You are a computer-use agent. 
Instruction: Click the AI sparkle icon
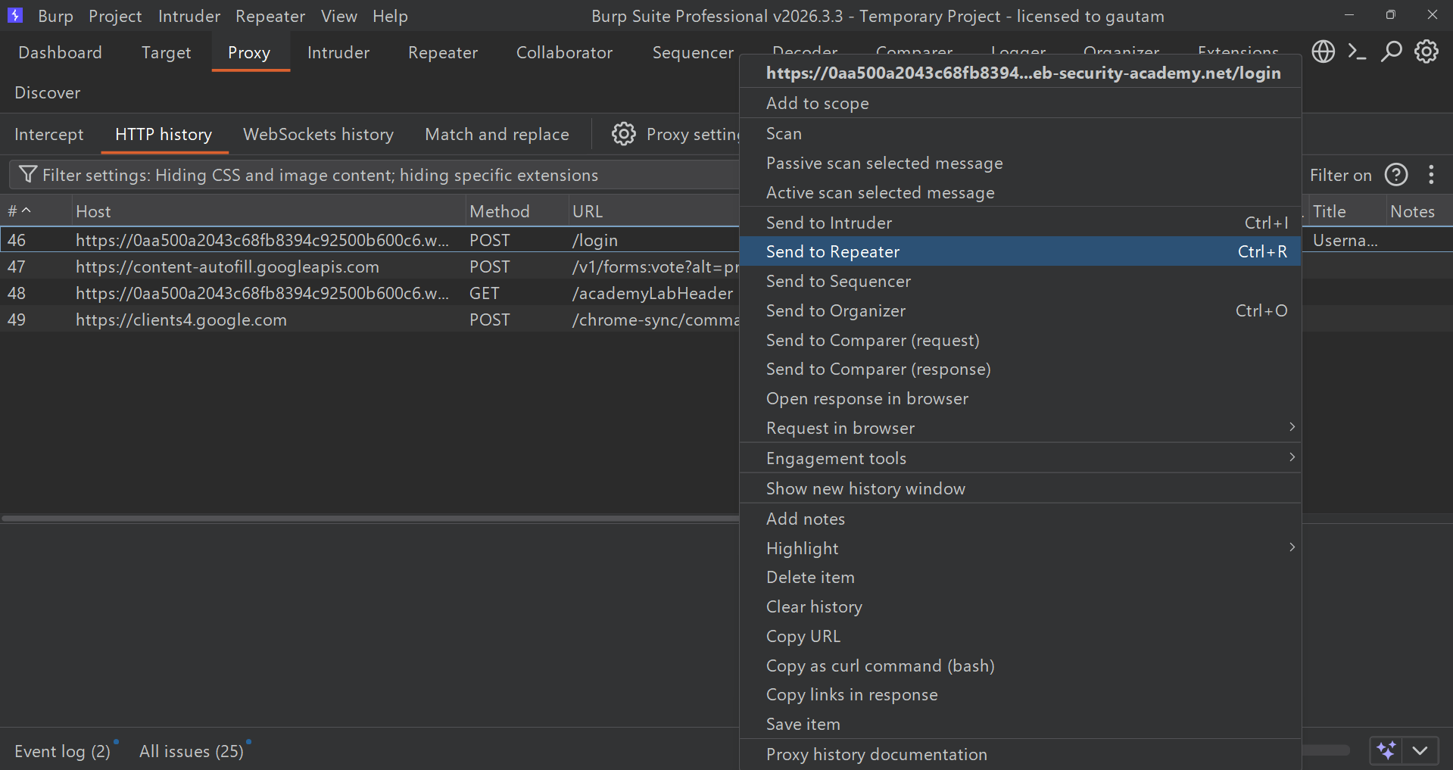(x=1386, y=750)
